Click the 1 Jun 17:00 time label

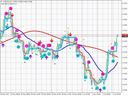(x=96, y=94)
